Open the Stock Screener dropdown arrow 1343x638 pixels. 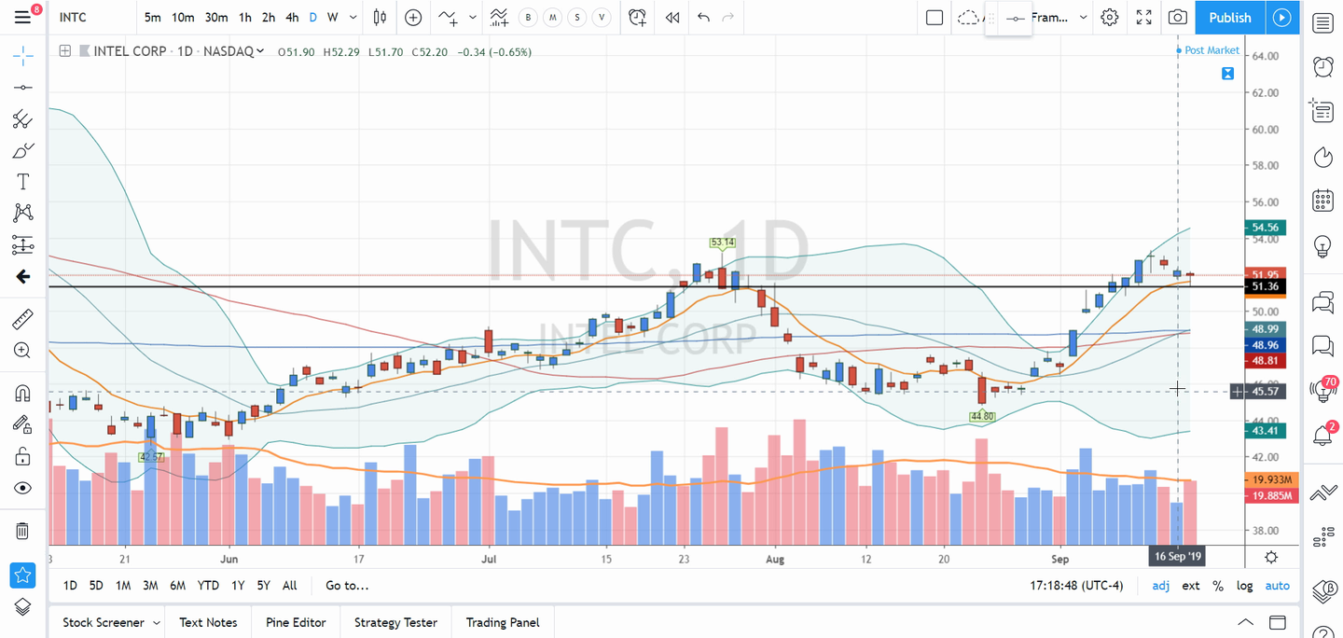point(156,622)
